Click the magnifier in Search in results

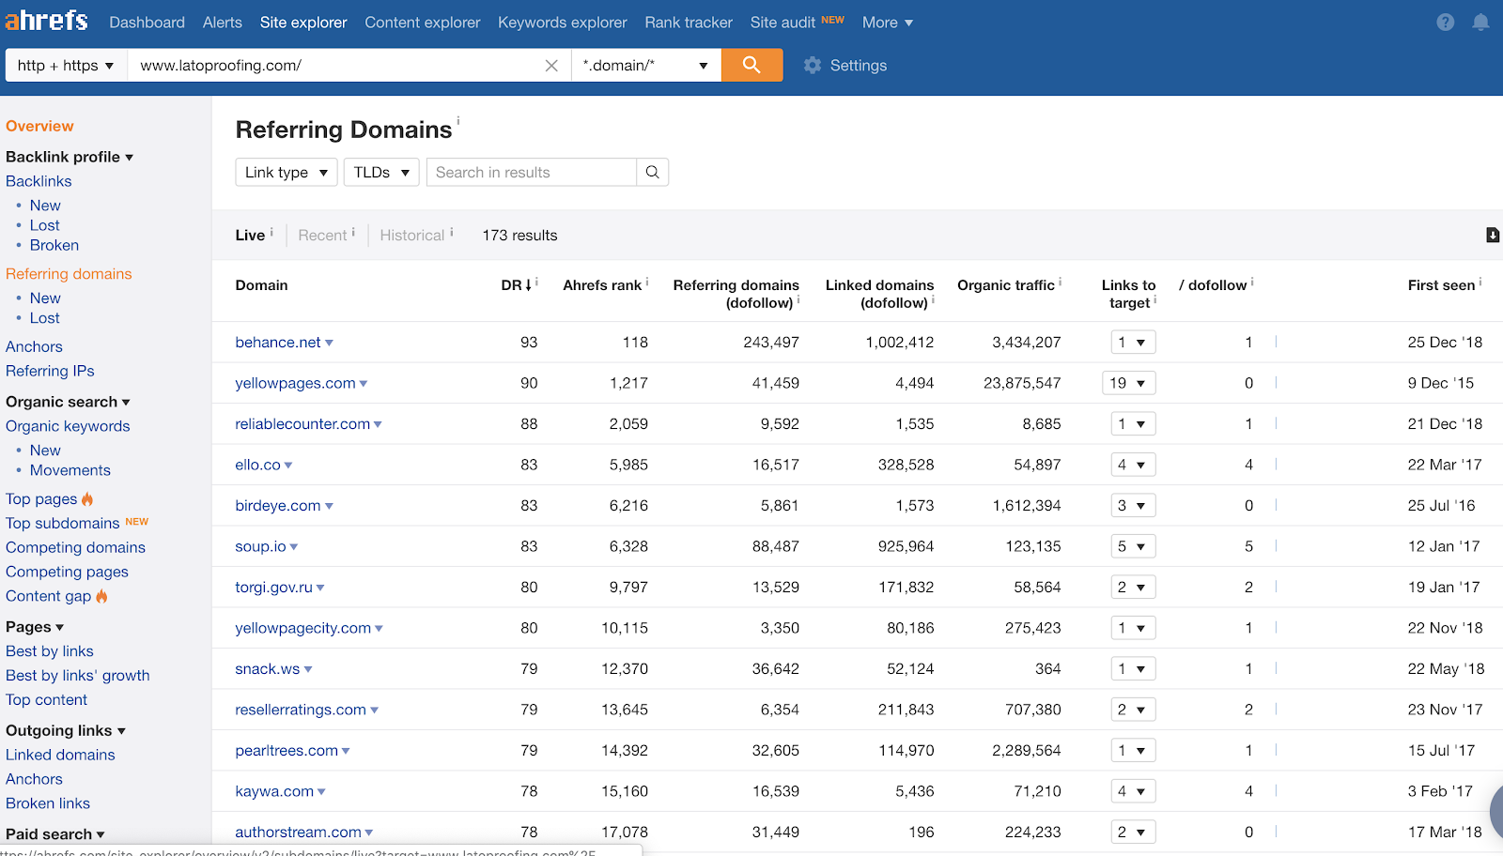tap(652, 173)
